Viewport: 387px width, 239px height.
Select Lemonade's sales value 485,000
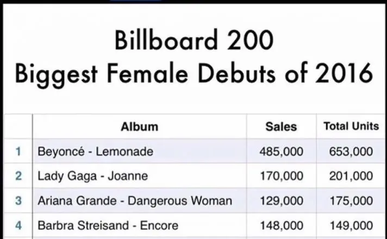pyautogui.click(x=282, y=152)
